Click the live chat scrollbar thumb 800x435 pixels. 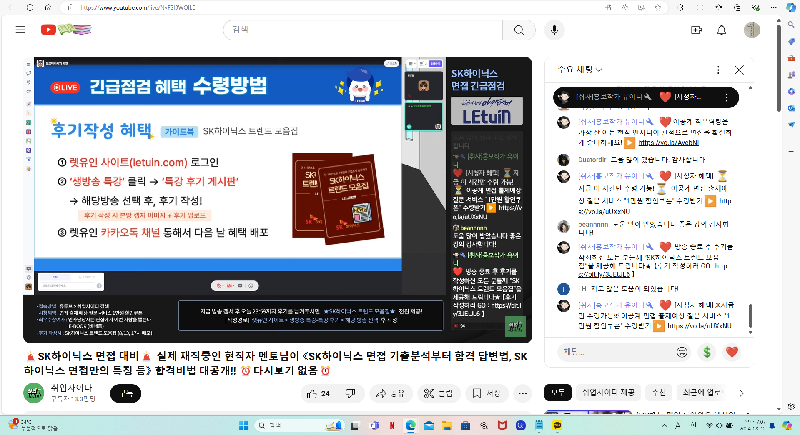750,315
